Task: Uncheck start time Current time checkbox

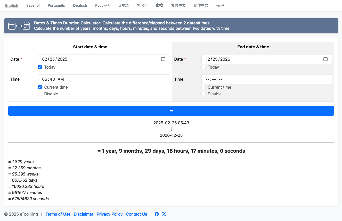Action: (40, 87)
